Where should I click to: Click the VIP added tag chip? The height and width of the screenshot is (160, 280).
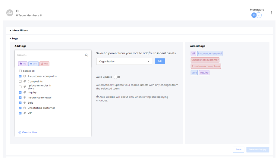tap(193, 53)
